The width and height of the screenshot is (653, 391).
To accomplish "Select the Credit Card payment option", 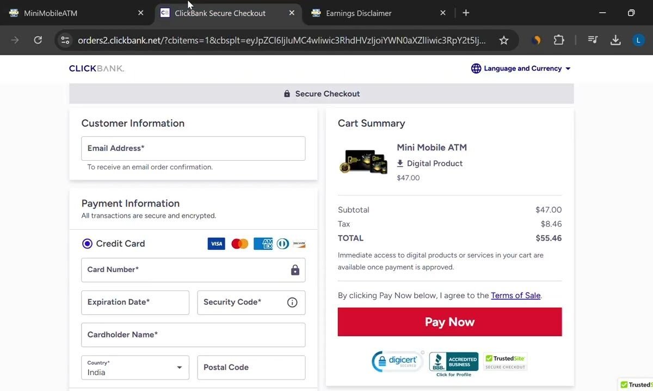I will pos(87,244).
